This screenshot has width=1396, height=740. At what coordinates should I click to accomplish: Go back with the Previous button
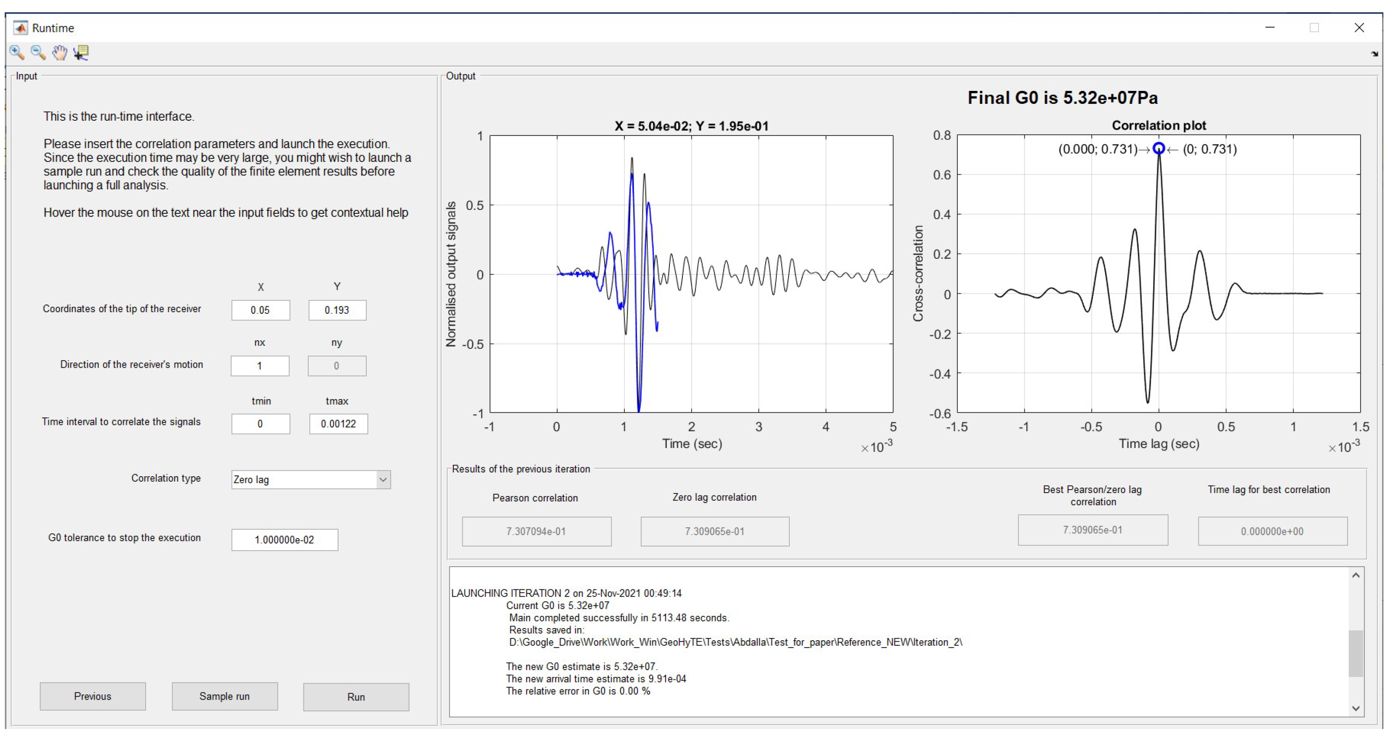pyautogui.click(x=93, y=696)
